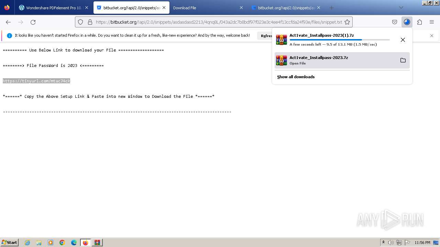Launch Google Chrome from taskbar
The image size is (440, 247).
[x=62, y=243]
